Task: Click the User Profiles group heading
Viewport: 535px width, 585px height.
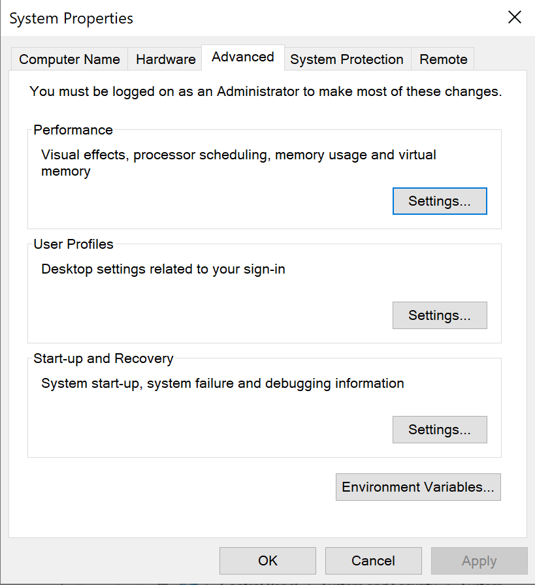Action: [73, 244]
